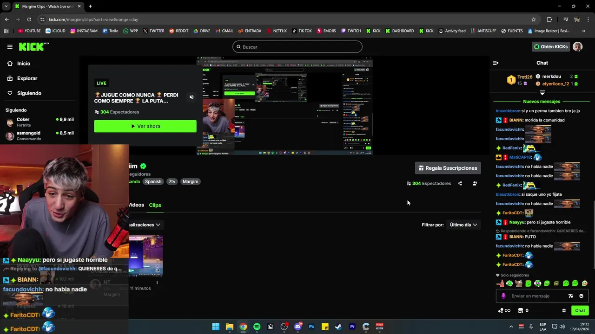The image size is (595, 334).
Task: Open the YOUTUBE bookmark
Action: click(29, 31)
